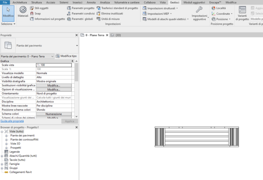
Task: Open the Enscape ribbon tab
Action: [215, 2]
